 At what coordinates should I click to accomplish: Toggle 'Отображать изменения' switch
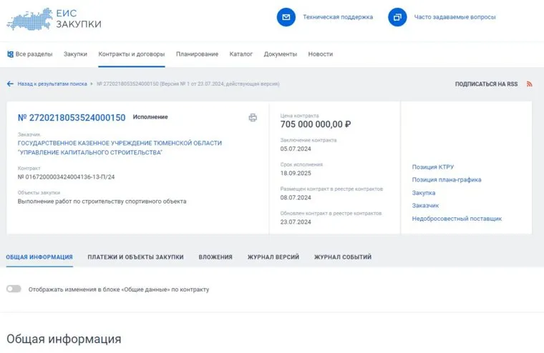(x=14, y=289)
